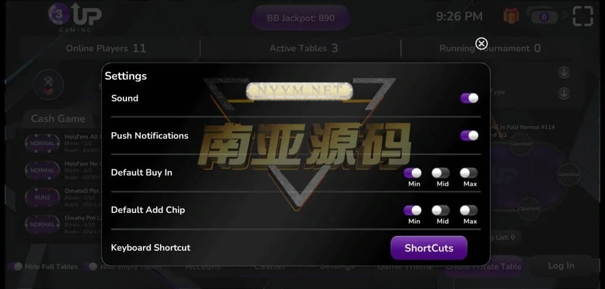The height and width of the screenshot is (289, 605).
Task: Click the 3UP Gaming logo
Action: pyautogui.click(x=75, y=17)
